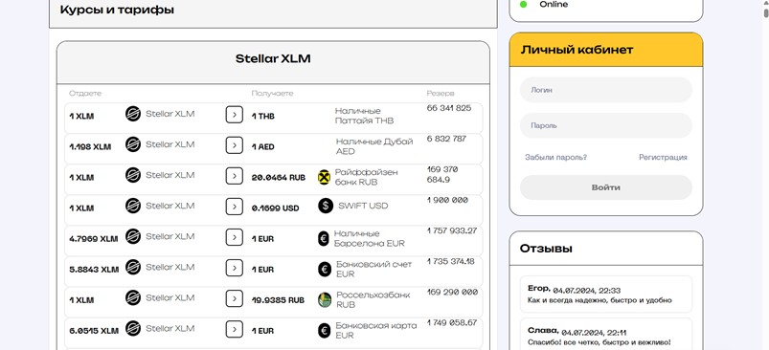Click the 1.198 XLM amount
The height and width of the screenshot is (350, 769).
coord(90,147)
